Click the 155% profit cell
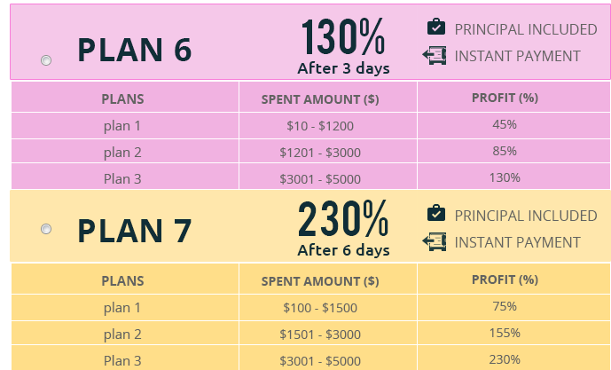This screenshot has height=370, width=611. [505, 334]
